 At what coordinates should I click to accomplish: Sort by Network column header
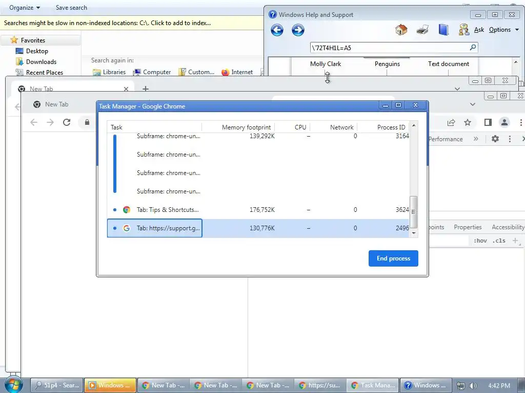click(333, 127)
